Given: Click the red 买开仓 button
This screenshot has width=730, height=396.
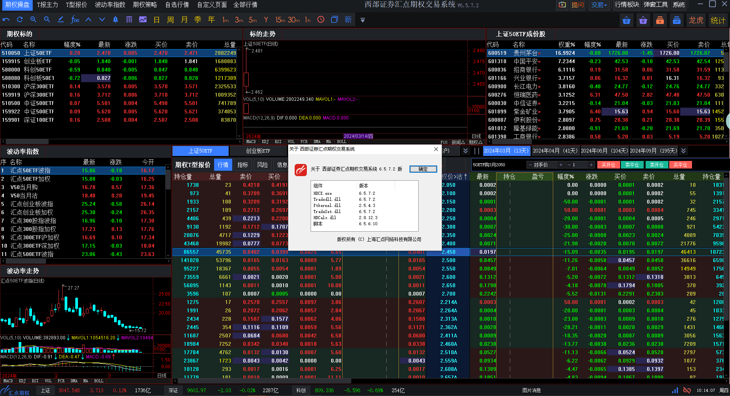Looking at the screenshot, I should coord(608,165).
